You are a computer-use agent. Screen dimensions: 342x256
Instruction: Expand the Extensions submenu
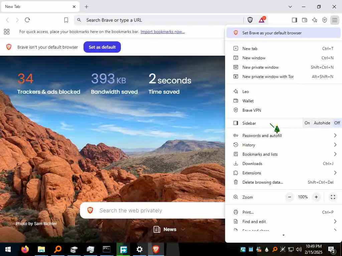(284, 173)
